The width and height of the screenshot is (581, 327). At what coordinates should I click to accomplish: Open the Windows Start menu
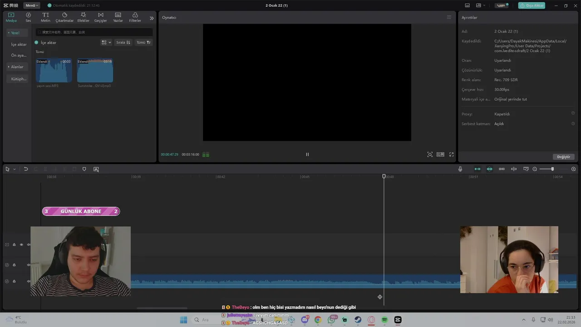(x=183, y=320)
